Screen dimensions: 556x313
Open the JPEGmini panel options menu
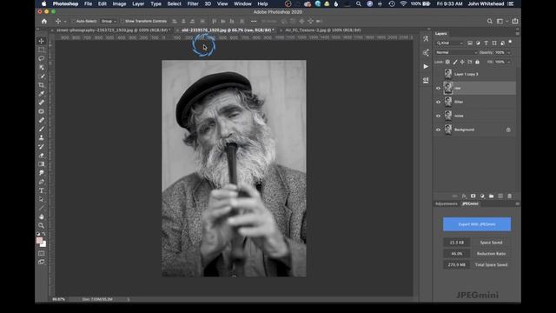(518, 203)
